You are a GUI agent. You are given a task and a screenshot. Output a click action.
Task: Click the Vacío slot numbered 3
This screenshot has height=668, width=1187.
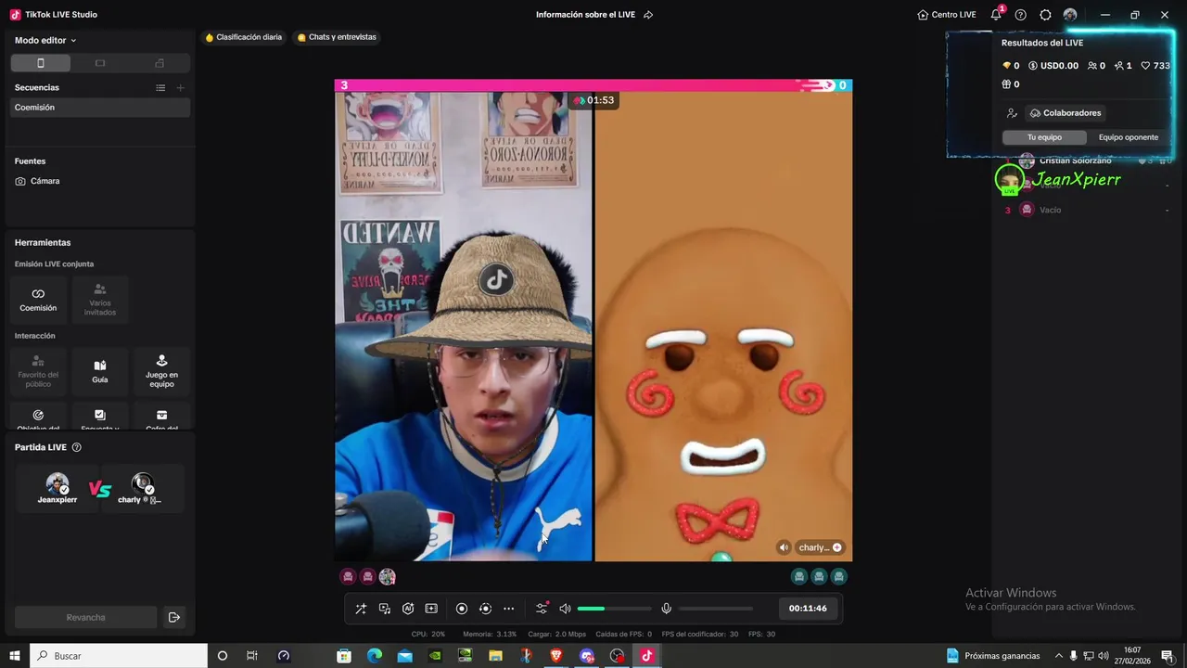coord(1084,210)
